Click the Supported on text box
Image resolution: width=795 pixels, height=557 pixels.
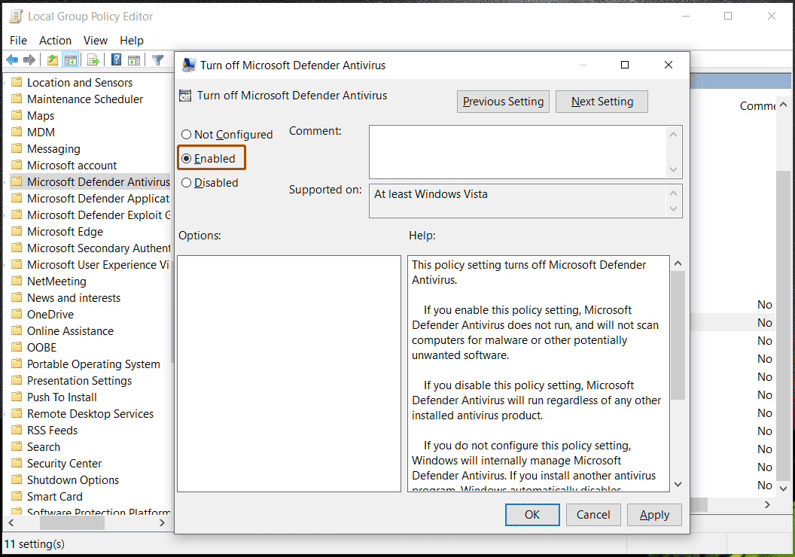click(x=517, y=201)
